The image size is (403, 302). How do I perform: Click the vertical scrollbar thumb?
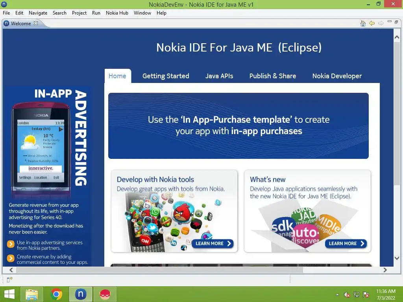coord(397,114)
